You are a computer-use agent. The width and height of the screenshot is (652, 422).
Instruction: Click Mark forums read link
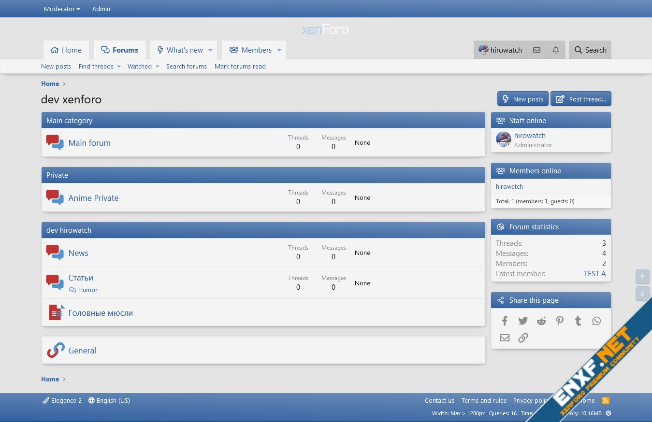coord(240,66)
